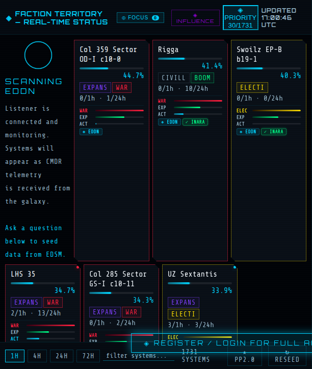The image size is (312, 369).
Task: Select PRIORITY 30/1731 sort mode
Action: 241,18
